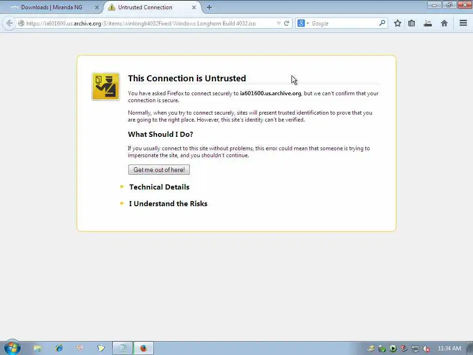Open the Windows Start menu
This screenshot has height=355, width=473.
pyautogui.click(x=12, y=348)
